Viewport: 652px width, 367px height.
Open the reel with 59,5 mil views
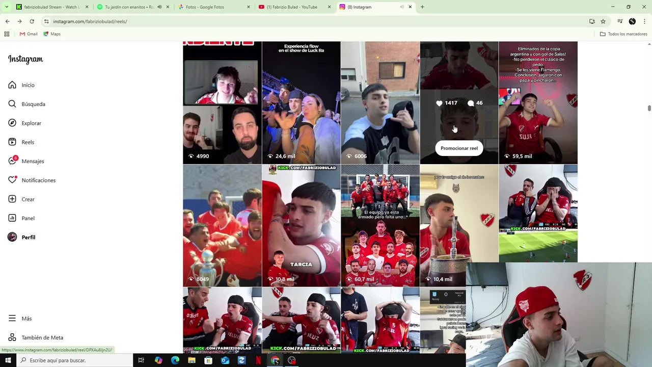[538, 102]
